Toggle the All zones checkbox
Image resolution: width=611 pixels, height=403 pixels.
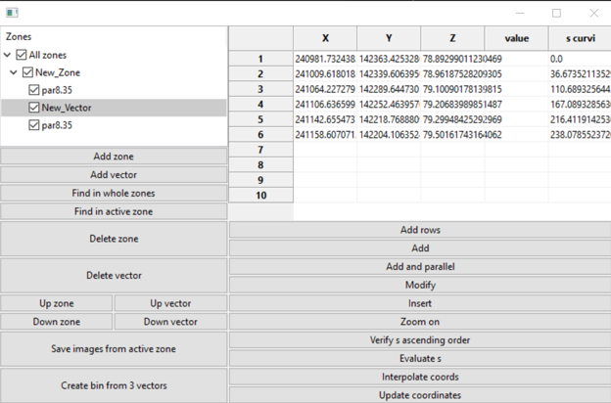[x=23, y=55]
